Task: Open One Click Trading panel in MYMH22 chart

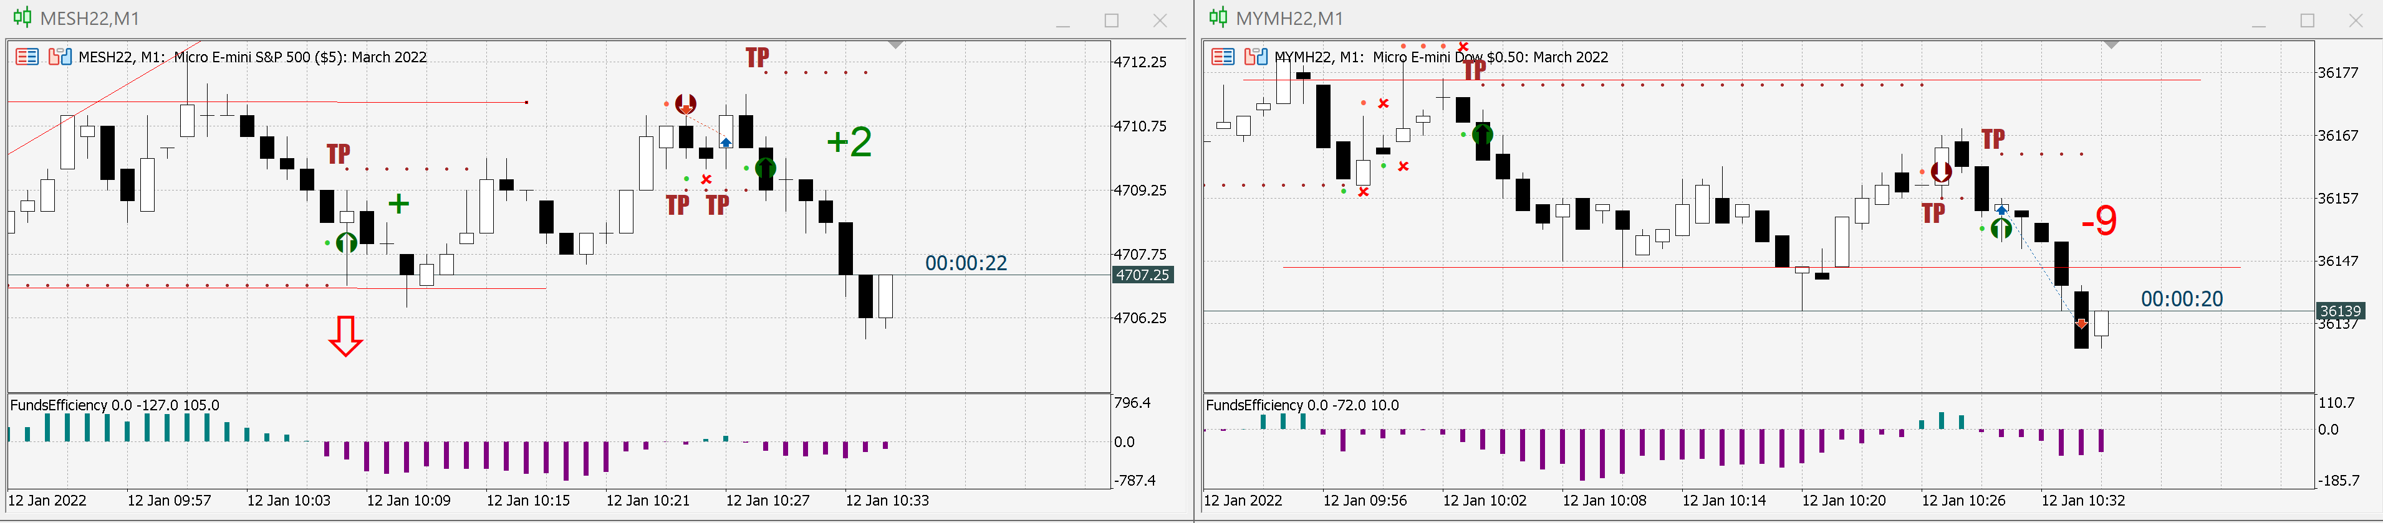Action: pyautogui.click(x=1223, y=57)
